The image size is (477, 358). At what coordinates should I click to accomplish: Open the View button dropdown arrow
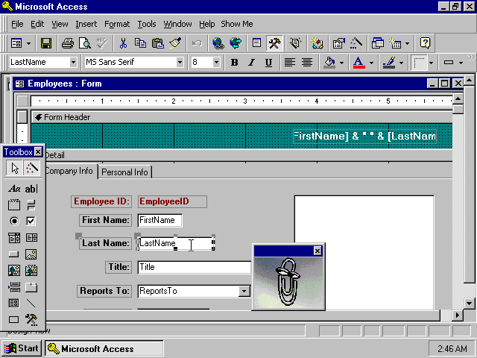click(28, 43)
